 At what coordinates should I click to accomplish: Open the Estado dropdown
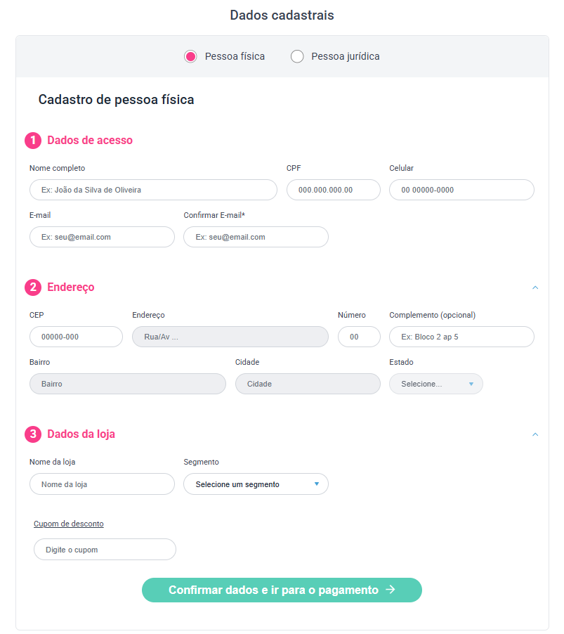435,384
